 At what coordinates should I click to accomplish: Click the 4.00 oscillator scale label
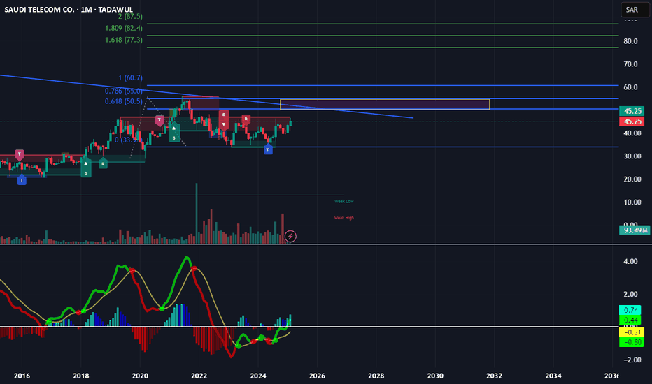(630, 261)
